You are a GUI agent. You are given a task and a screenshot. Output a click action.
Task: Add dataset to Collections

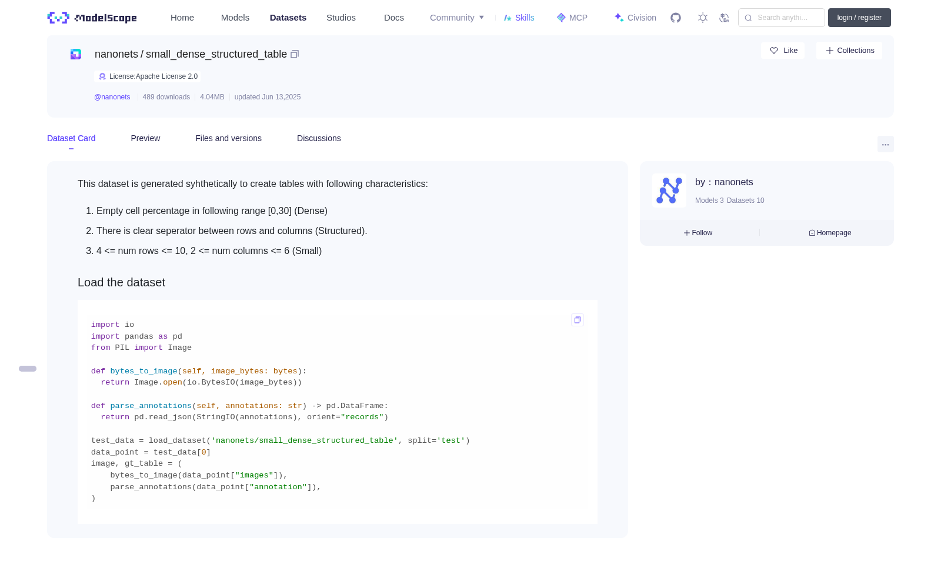(x=849, y=51)
